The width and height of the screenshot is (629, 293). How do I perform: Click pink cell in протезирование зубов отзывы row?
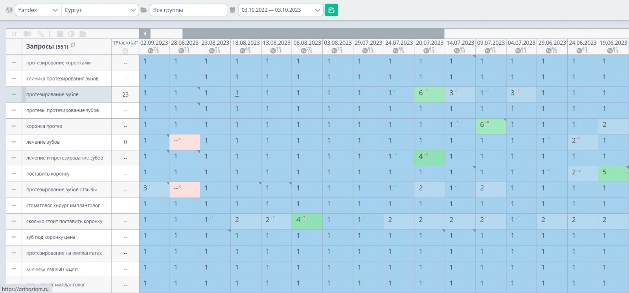click(184, 190)
